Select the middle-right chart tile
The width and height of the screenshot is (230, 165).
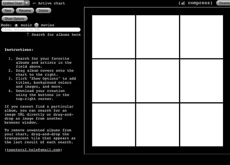coord(201,81)
